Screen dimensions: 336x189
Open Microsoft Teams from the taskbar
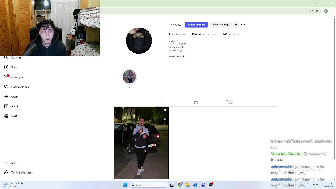click(x=203, y=185)
